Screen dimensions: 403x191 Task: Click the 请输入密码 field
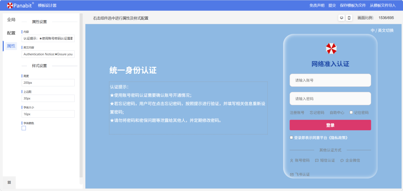click(330, 99)
